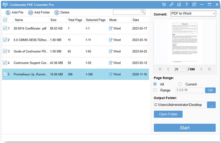Click the Mode column header

tap(113, 20)
